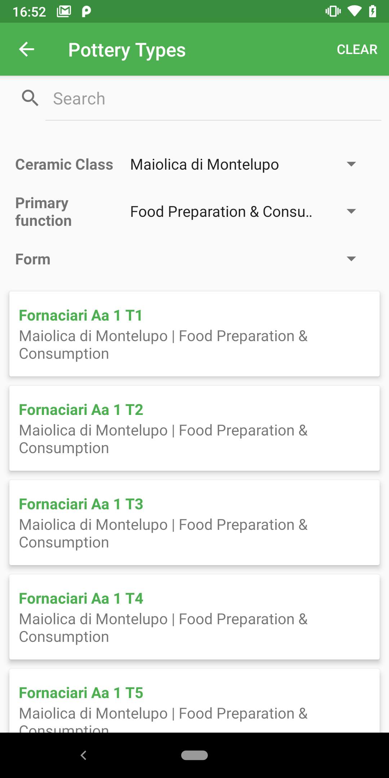Tap the Wi-Fi status icon
The image size is (389, 778).
coord(354,12)
